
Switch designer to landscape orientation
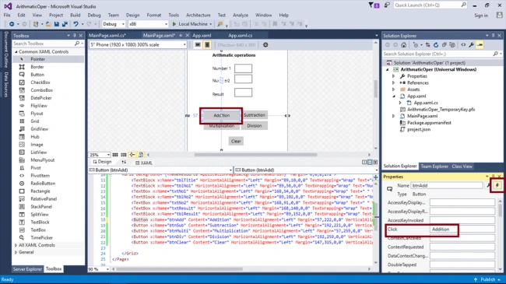pyautogui.click(x=198, y=45)
